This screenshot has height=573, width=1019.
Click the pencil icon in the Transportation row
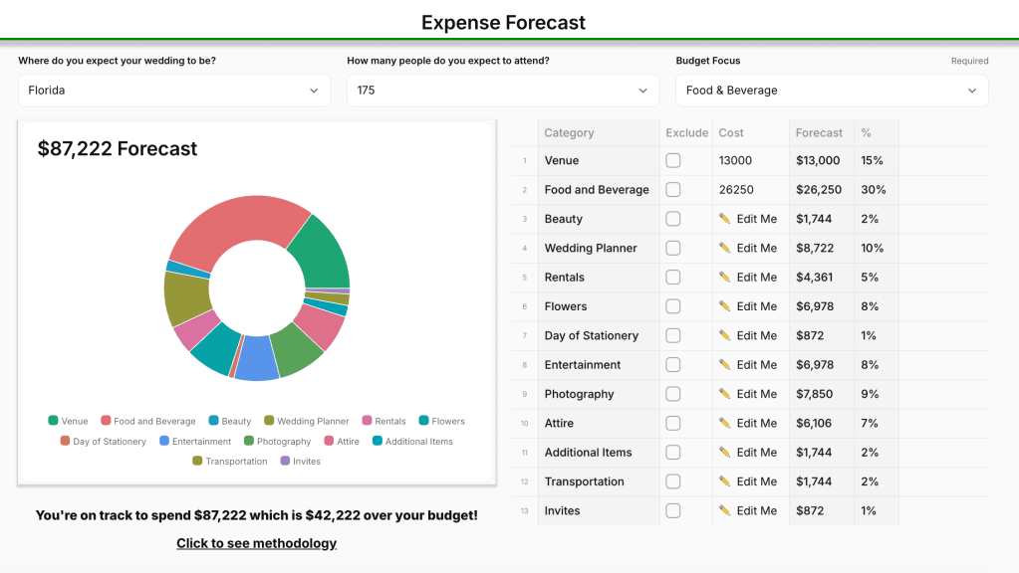[724, 481]
